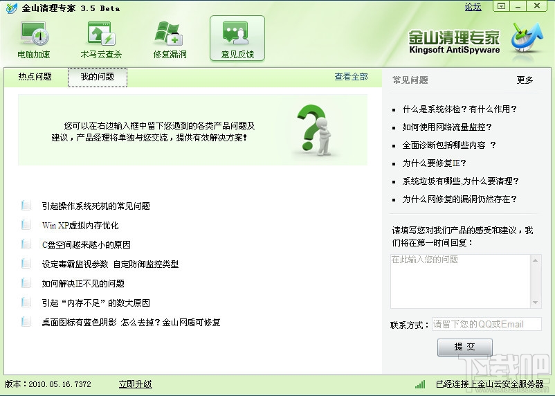This screenshot has width=555, height=396.
Task: Open article 如何解决IE不见的问题
Action: (83, 283)
